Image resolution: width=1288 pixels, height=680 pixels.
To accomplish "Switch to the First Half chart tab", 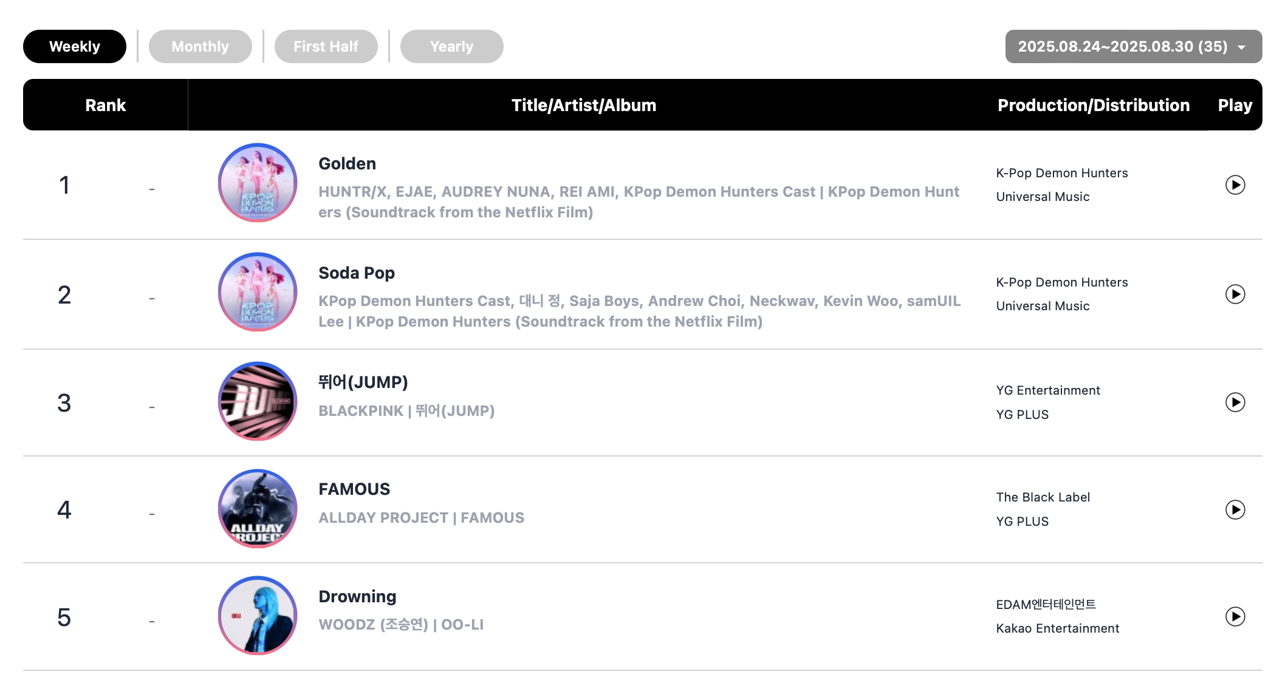I will 326,46.
